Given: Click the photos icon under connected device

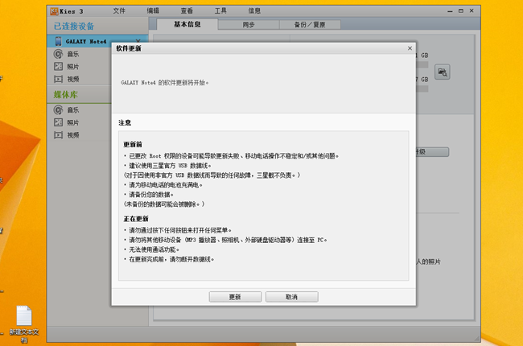Looking at the screenshot, I should pos(59,67).
